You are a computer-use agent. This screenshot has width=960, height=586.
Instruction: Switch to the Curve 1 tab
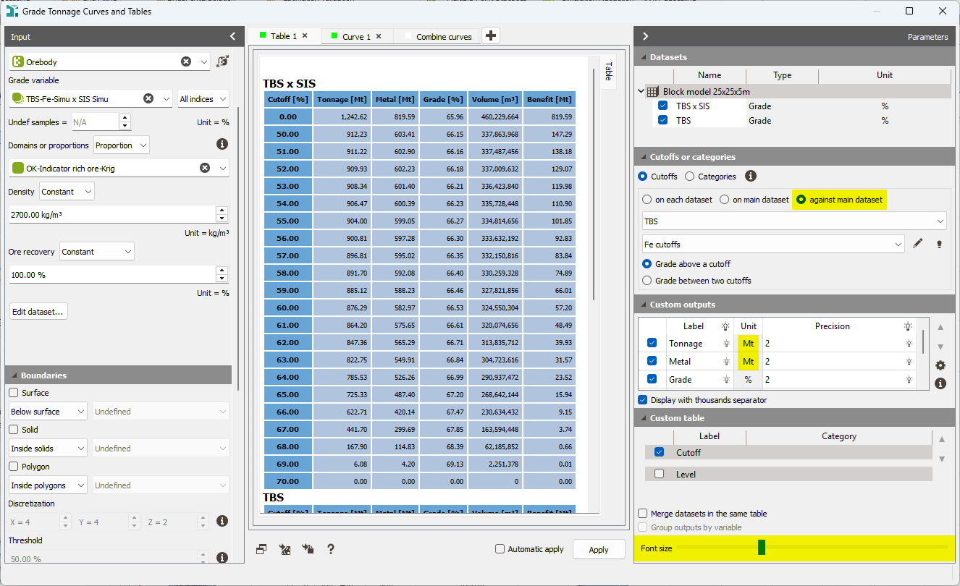tap(356, 35)
